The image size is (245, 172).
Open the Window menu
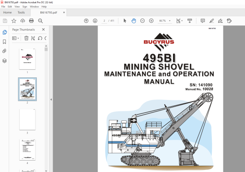(x=34, y=7)
